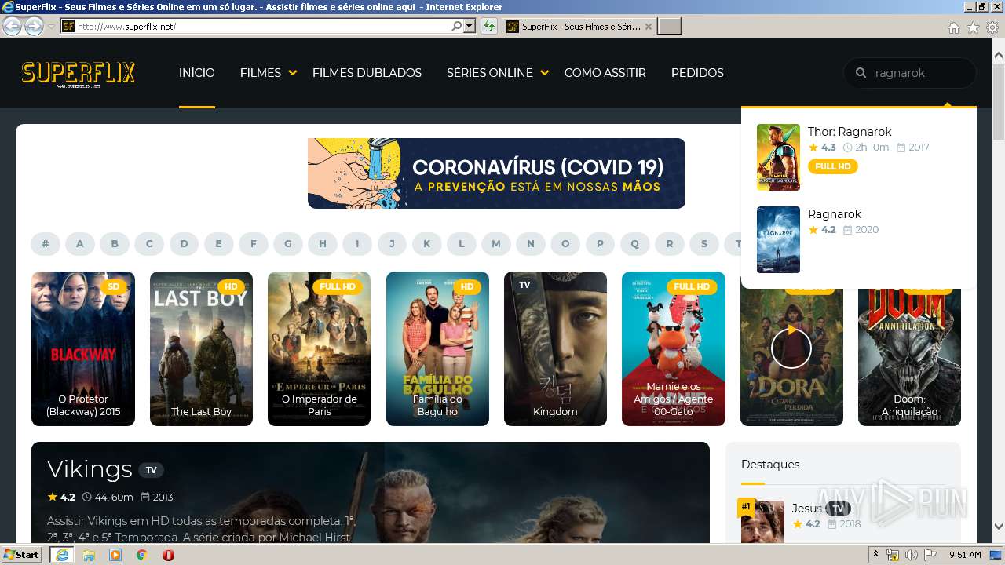Expand the FILMES dropdown chevron
The height and width of the screenshot is (565, 1005).
click(x=293, y=73)
